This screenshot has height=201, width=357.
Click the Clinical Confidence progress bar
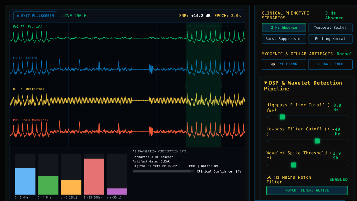point(163,171)
